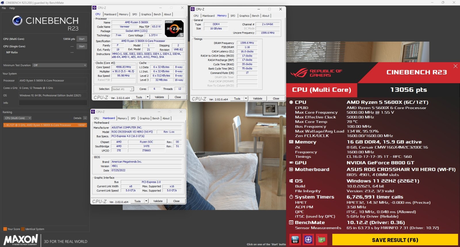The width and height of the screenshot is (460, 247).
Task: Click the orange Your Score legend swatch
Action: [5, 229]
